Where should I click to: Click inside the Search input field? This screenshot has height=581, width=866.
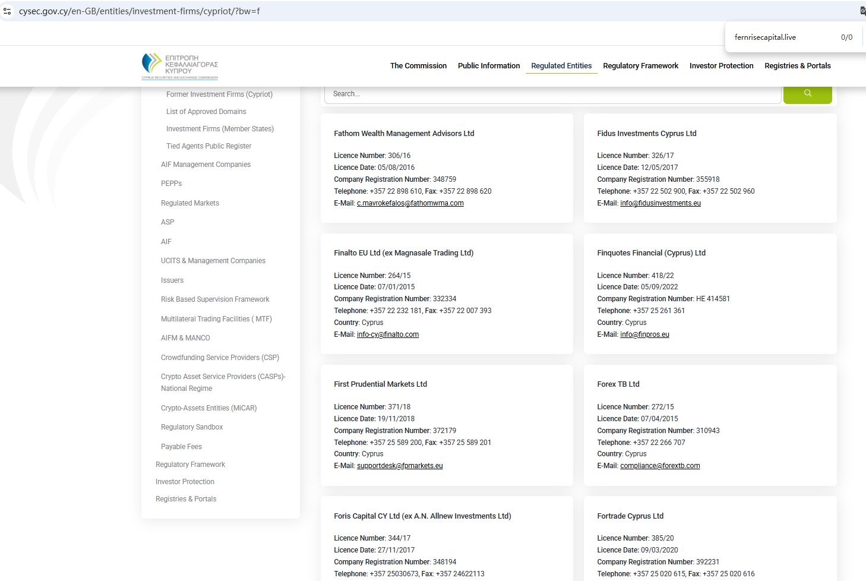coord(552,94)
